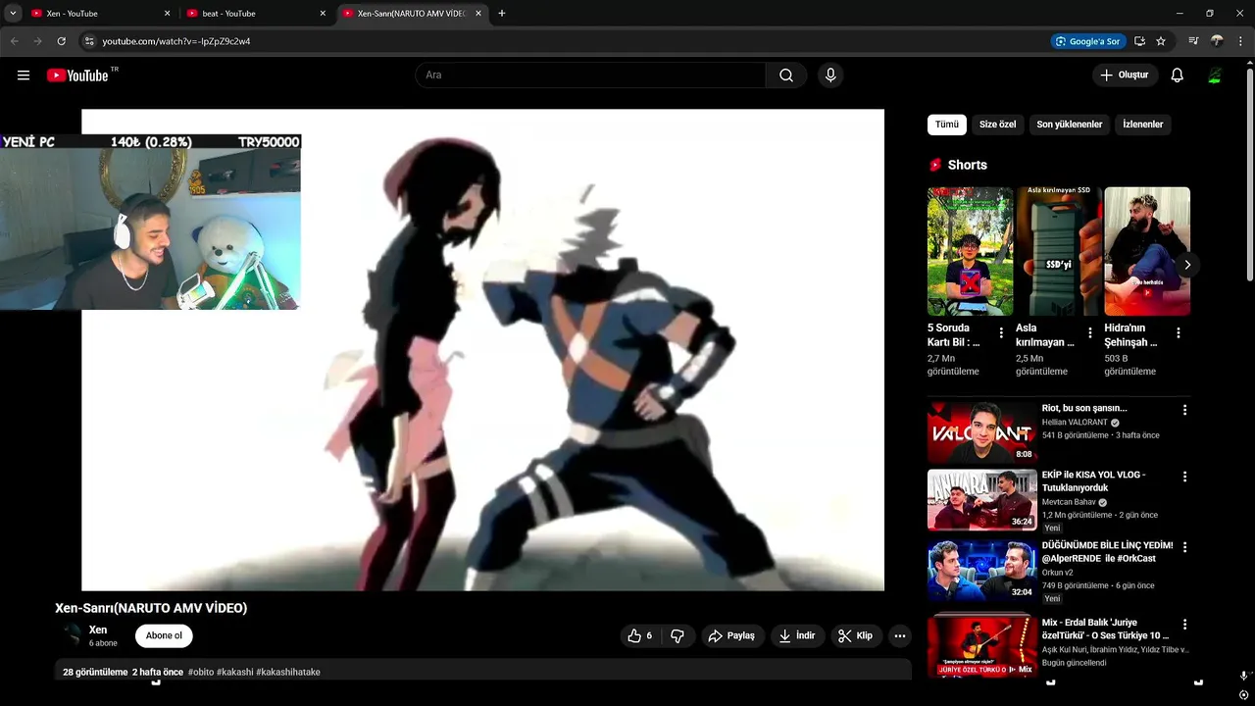The width and height of the screenshot is (1255, 706).
Task: Download the video with 'İndir'
Action: pos(797,635)
